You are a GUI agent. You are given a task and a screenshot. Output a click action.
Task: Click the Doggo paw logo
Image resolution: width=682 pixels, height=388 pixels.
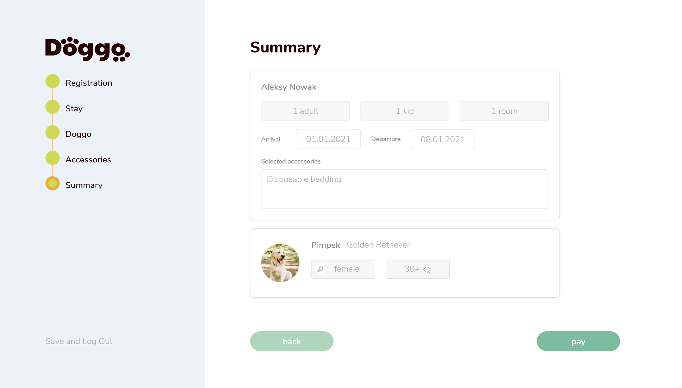pyautogui.click(x=87, y=49)
